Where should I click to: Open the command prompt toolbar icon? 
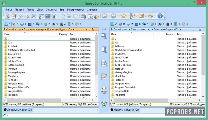[x=48, y=16]
